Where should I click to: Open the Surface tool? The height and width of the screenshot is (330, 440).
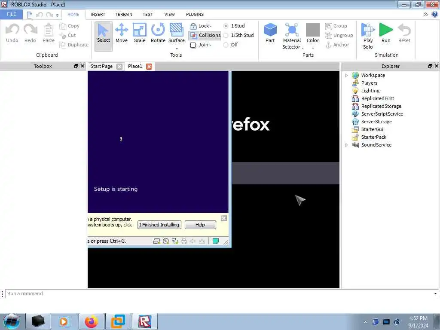[x=177, y=33]
